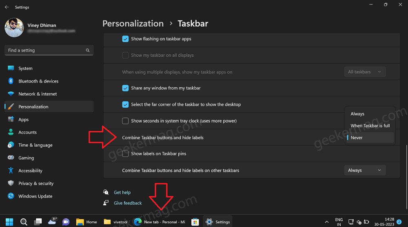This screenshot has width=408, height=227.
Task: Click the Privacy & security shield icon
Action: click(x=11, y=183)
